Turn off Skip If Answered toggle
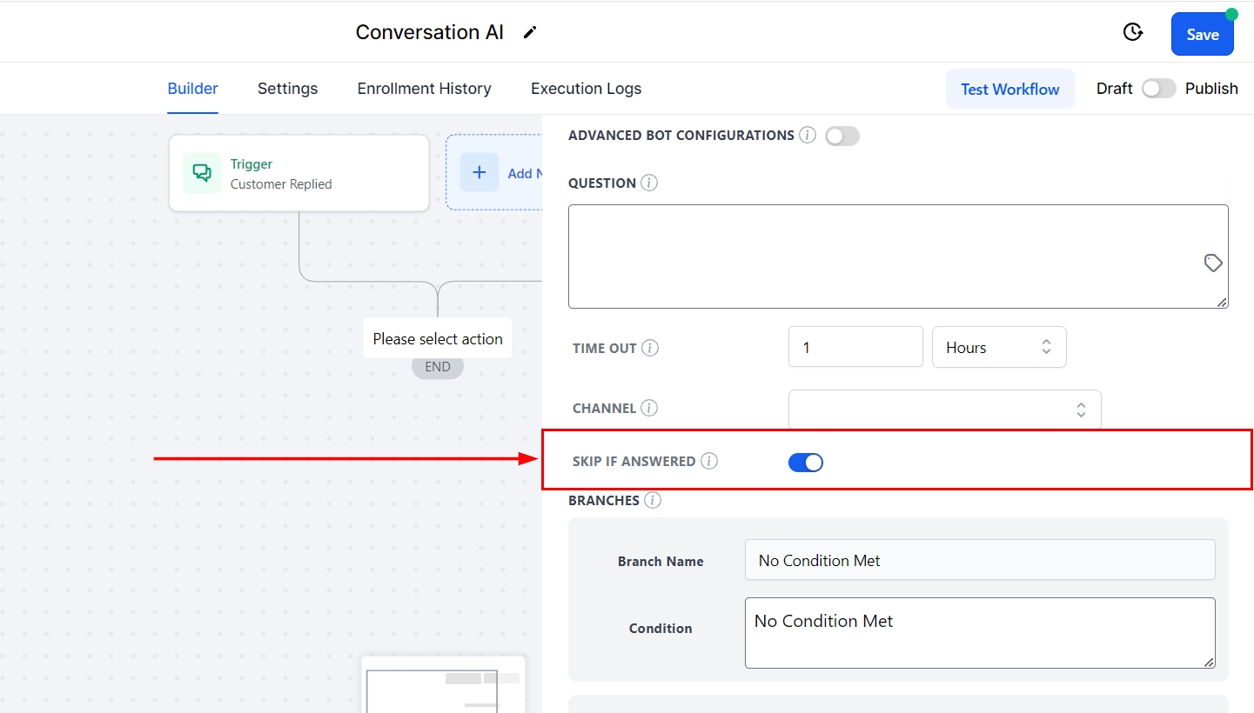 805,462
